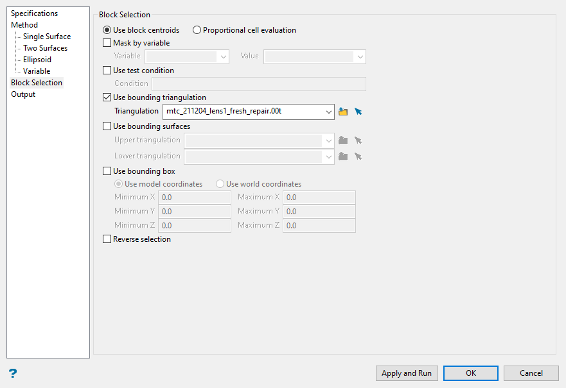Select Proportional cell evaluation option
566x388 pixels.
[x=197, y=30]
